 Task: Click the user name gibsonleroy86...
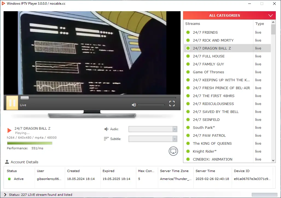coord(49,179)
